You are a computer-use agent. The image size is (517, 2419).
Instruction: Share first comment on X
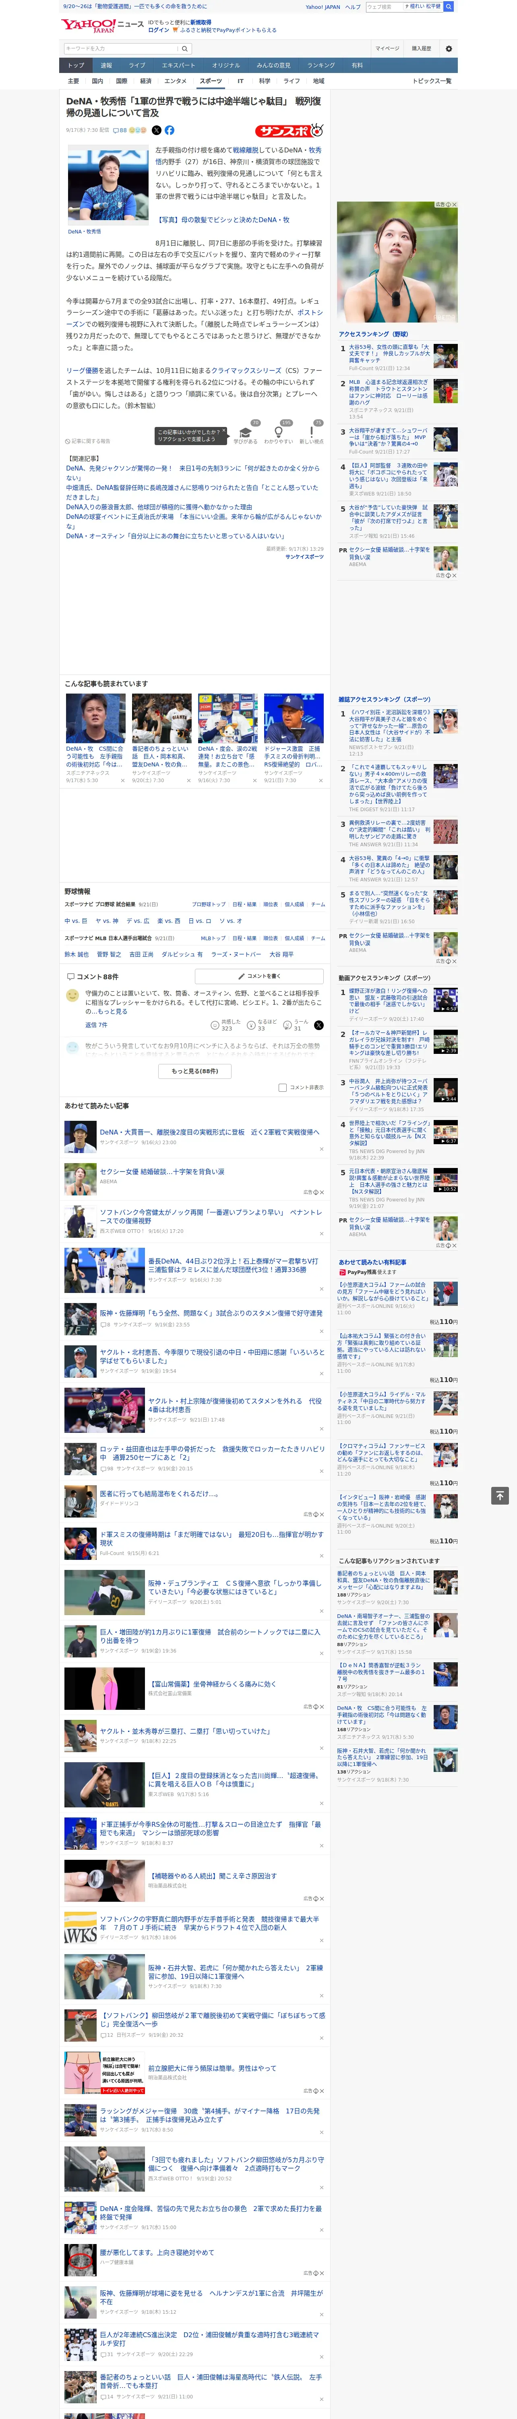click(x=319, y=1025)
